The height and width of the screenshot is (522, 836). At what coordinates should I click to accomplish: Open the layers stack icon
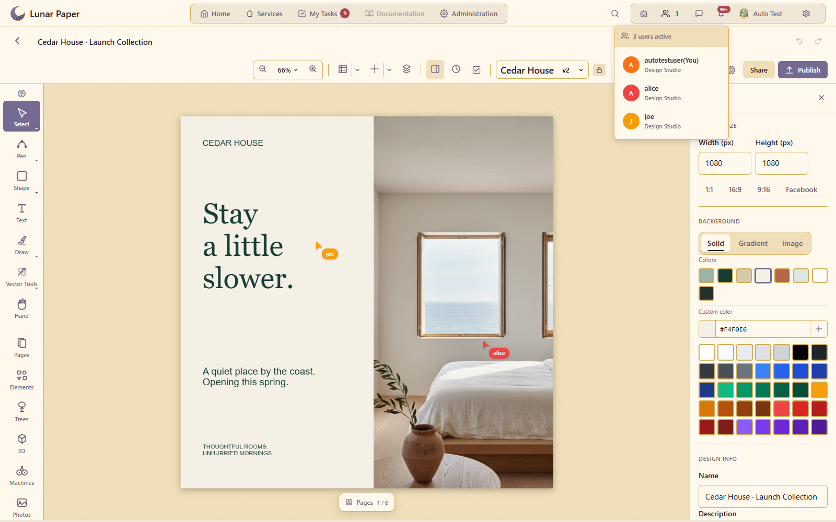[x=407, y=69]
